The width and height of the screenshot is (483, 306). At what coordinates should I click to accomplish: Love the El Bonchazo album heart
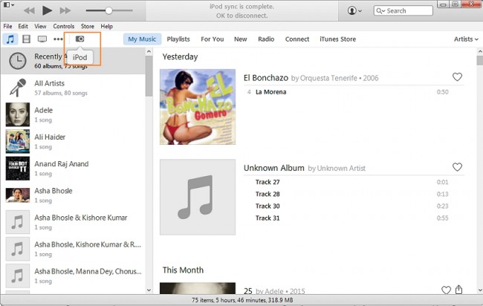click(457, 77)
